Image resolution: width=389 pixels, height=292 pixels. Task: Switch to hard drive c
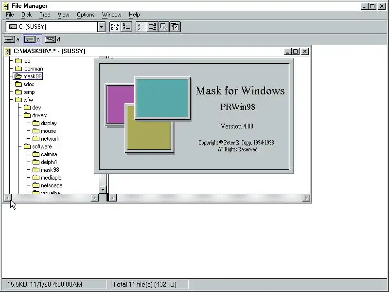click(33, 39)
